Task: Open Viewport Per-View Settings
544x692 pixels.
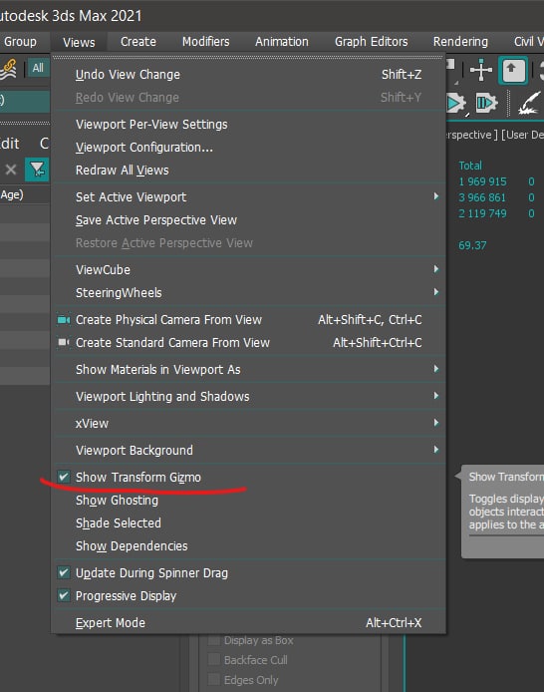Action: (248, 125)
